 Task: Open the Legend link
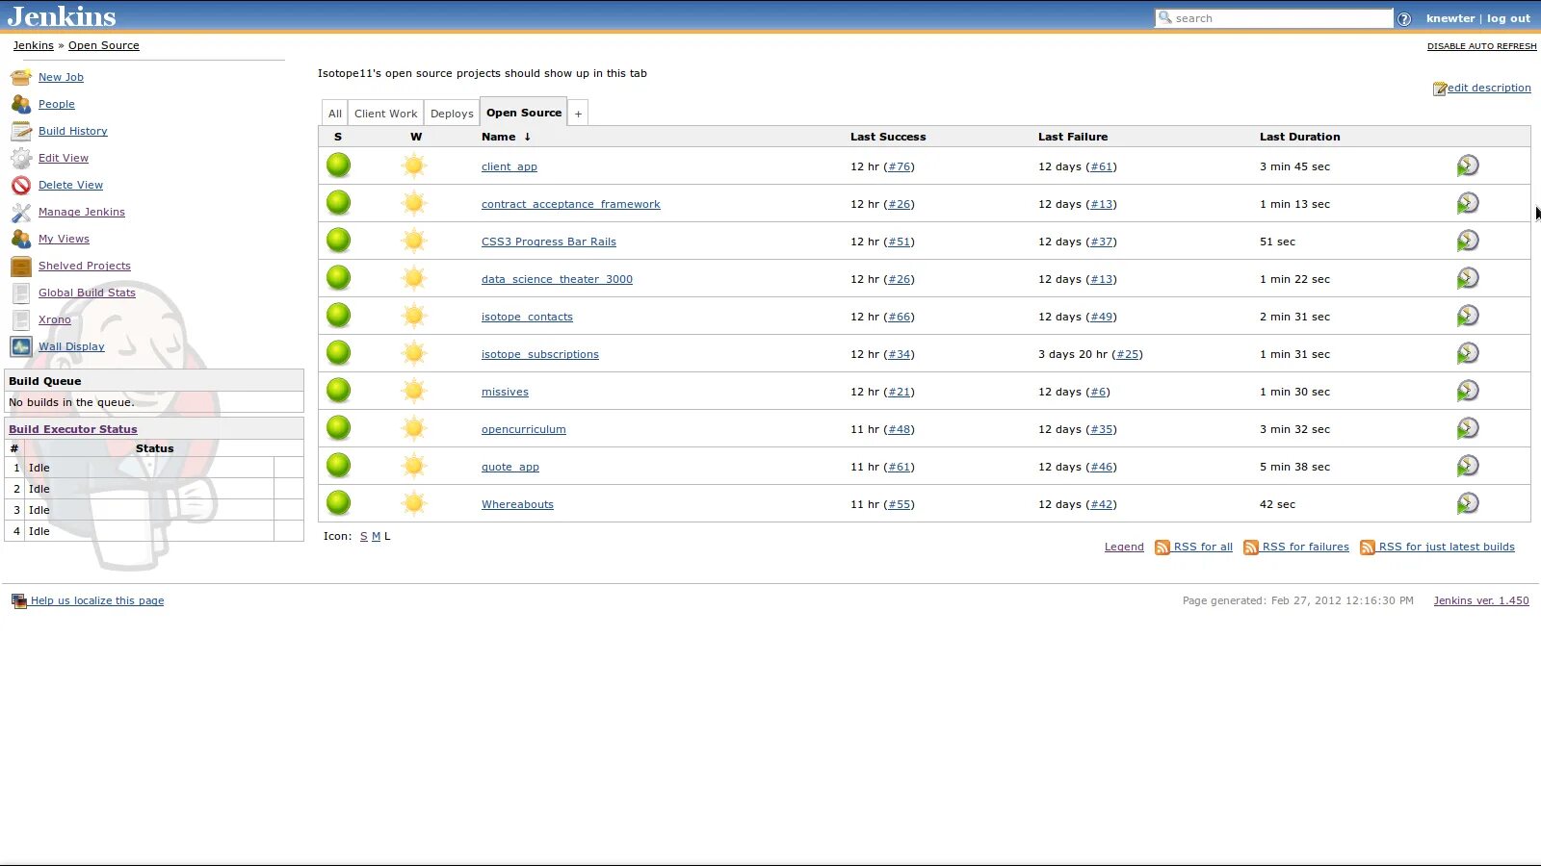click(1124, 547)
